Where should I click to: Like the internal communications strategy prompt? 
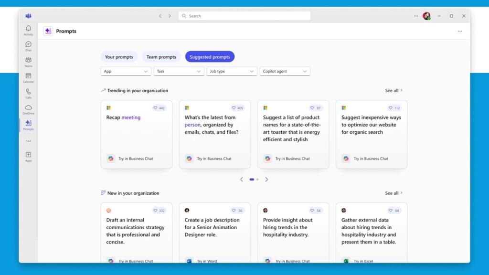pyautogui.click(x=159, y=211)
